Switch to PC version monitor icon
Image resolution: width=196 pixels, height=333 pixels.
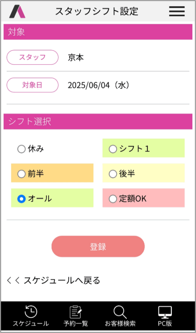165,312
